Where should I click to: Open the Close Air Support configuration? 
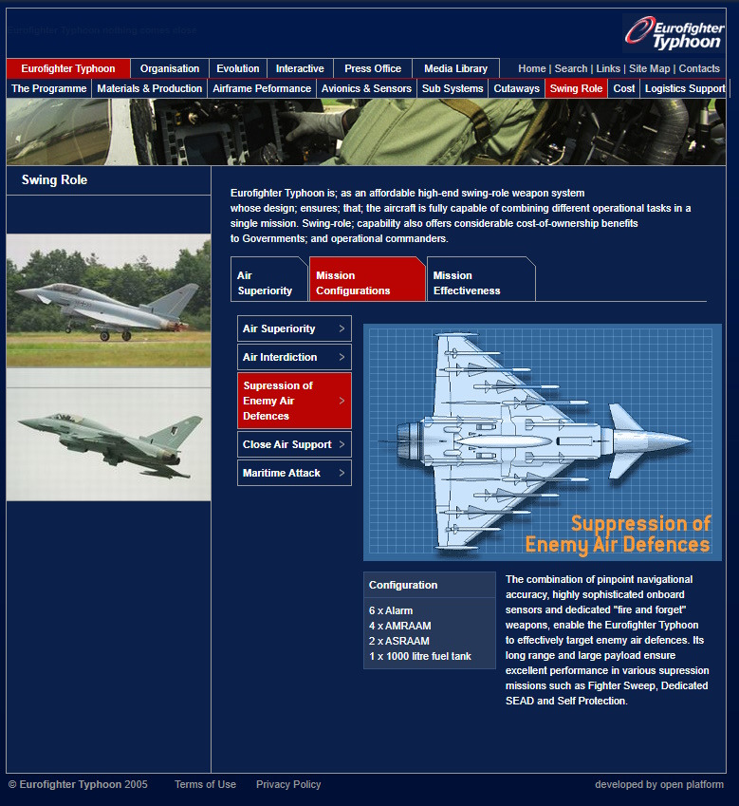pos(294,444)
